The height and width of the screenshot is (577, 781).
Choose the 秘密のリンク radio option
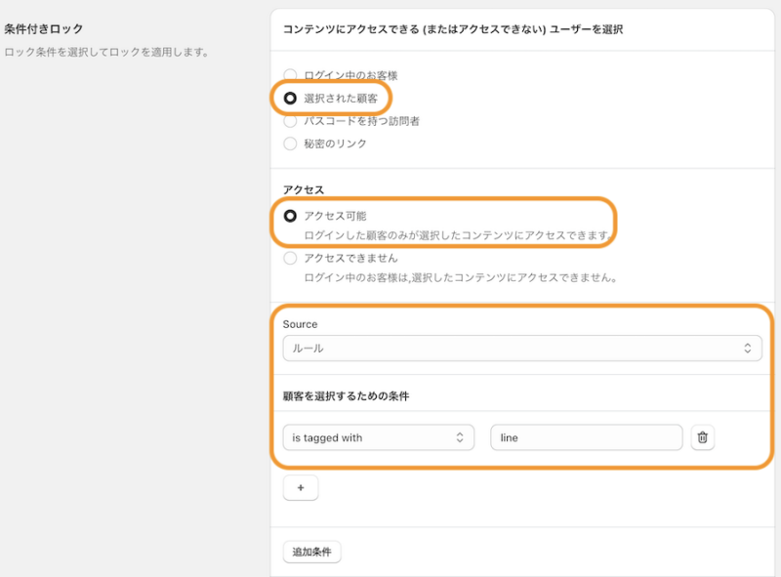(x=290, y=144)
